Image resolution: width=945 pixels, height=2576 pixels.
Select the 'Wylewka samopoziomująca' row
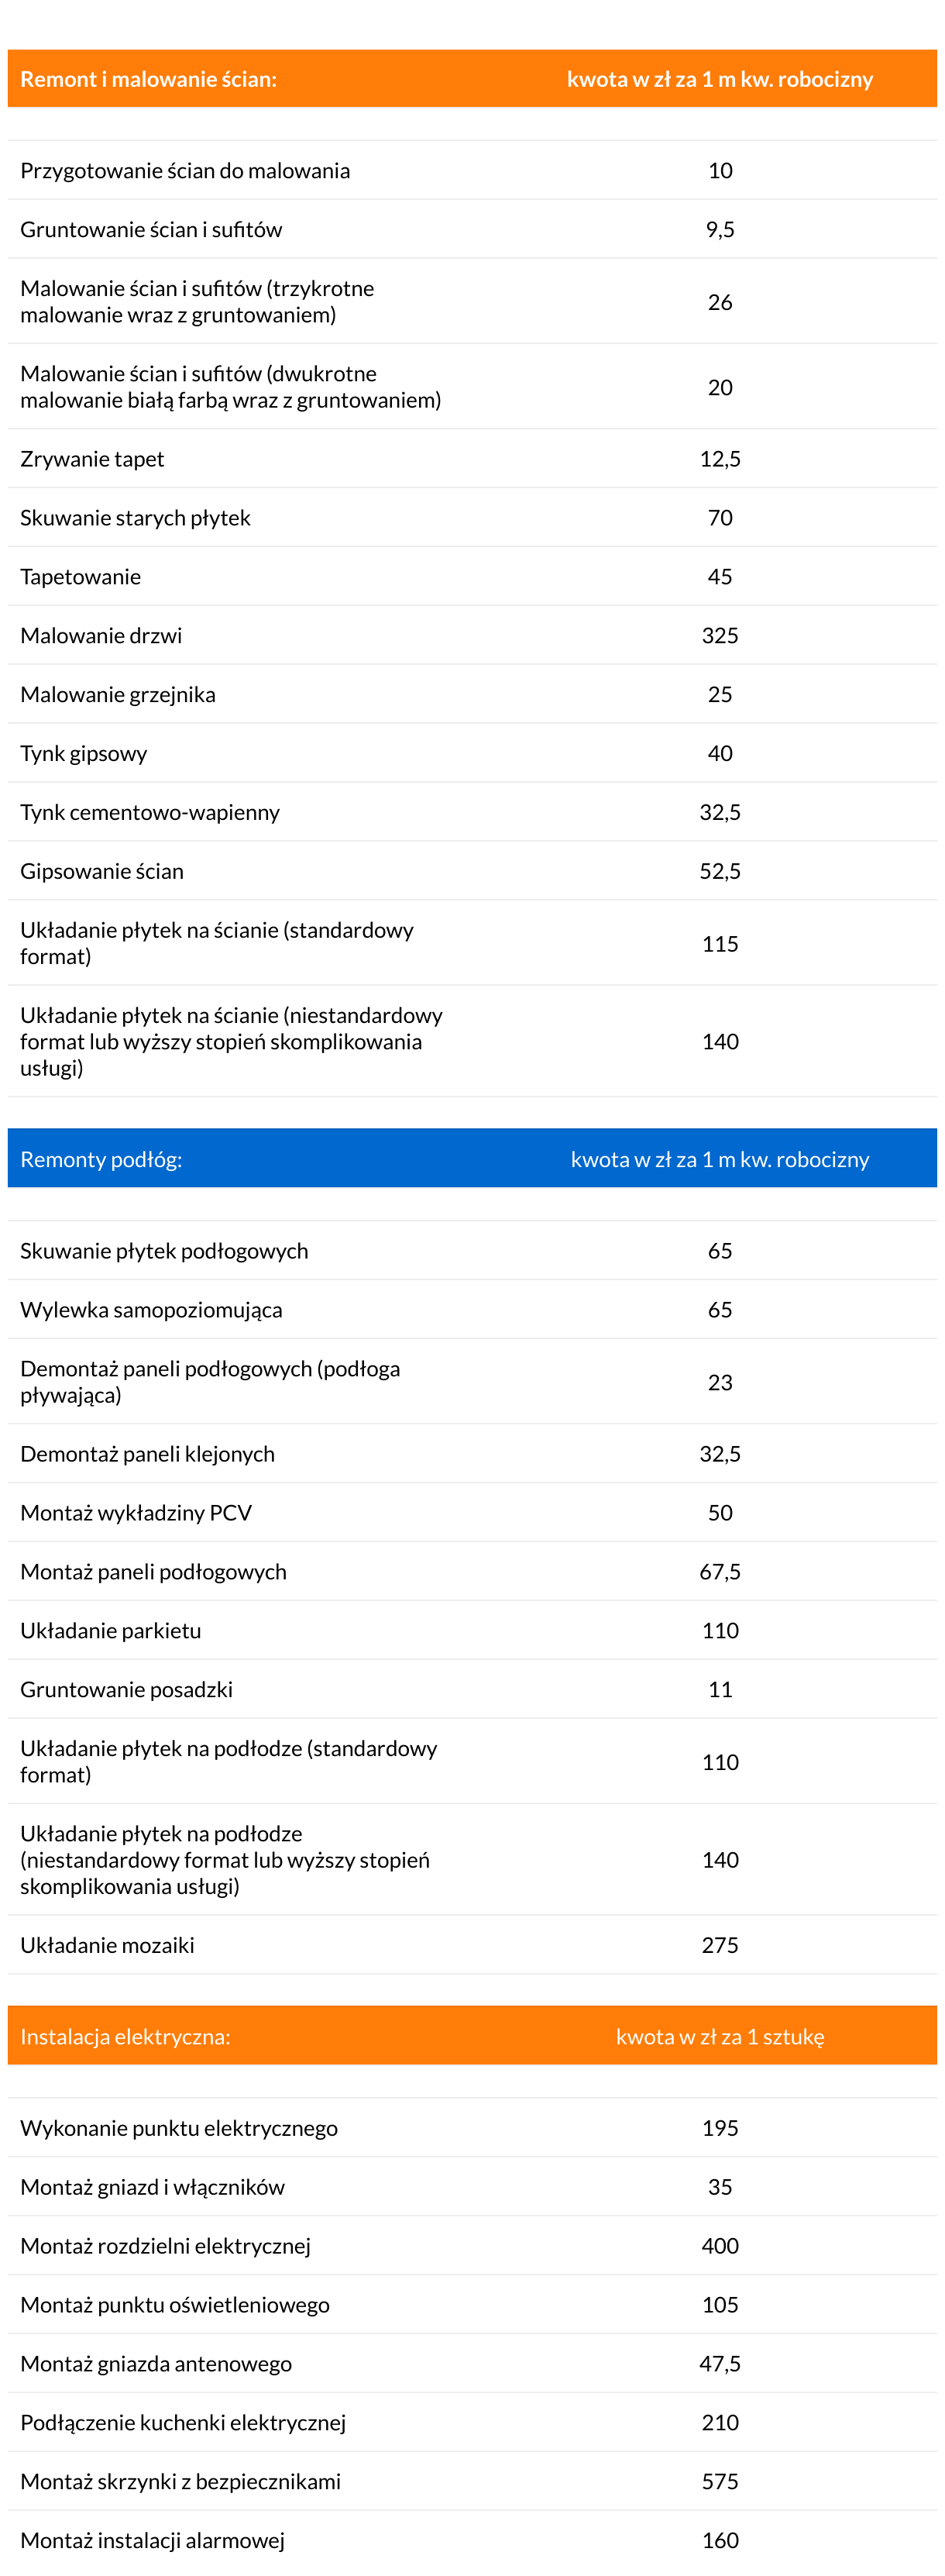click(x=472, y=1309)
